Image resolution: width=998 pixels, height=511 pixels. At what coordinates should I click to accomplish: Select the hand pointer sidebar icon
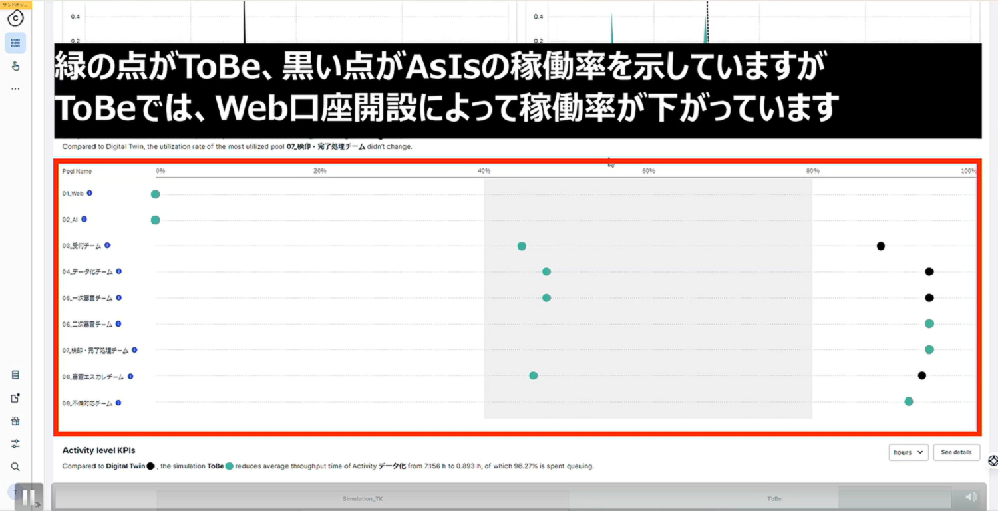(x=15, y=65)
